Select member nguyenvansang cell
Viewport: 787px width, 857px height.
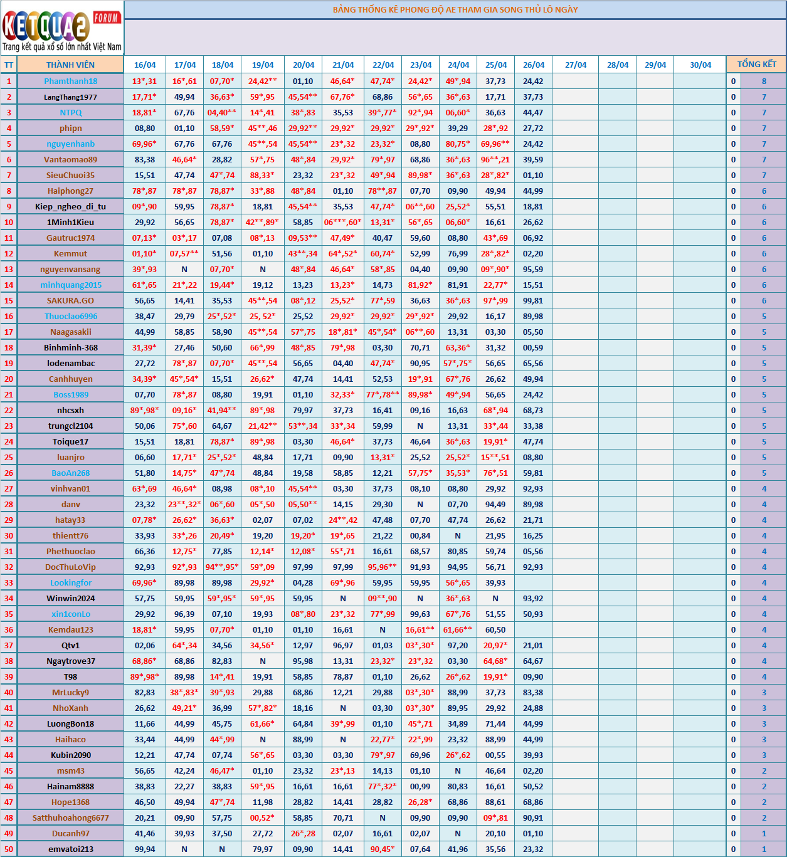coord(70,269)
